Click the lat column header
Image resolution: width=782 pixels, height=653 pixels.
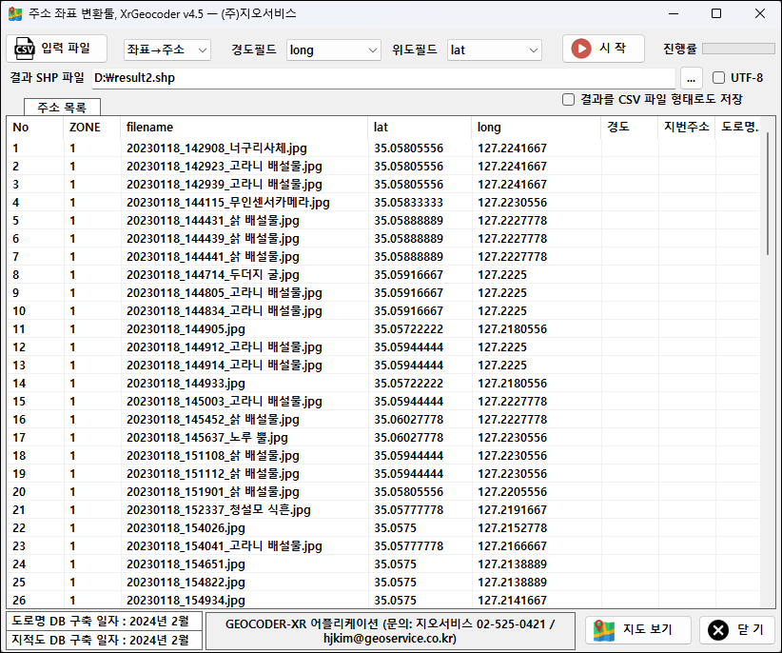[420, 128]
